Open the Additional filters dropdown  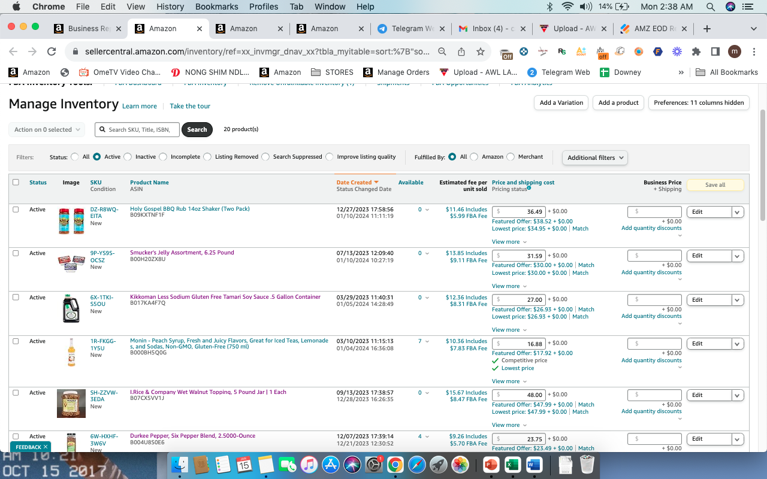coord(595,157)
